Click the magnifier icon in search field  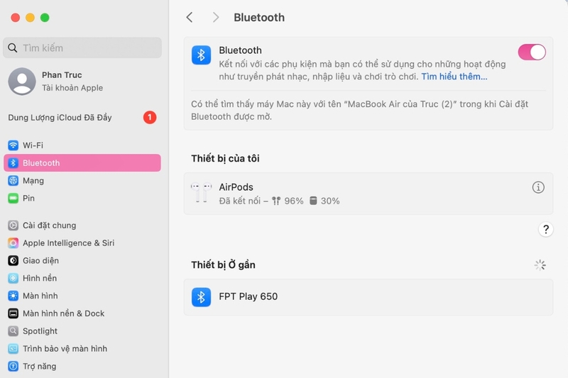[x=13, y=48]
